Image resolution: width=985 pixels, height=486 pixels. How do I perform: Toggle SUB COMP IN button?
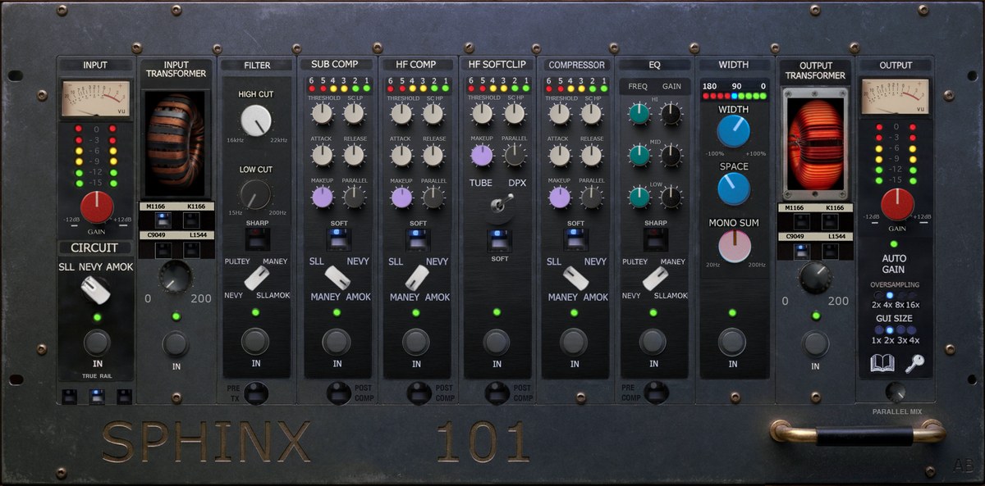click(x=337, y=341)
